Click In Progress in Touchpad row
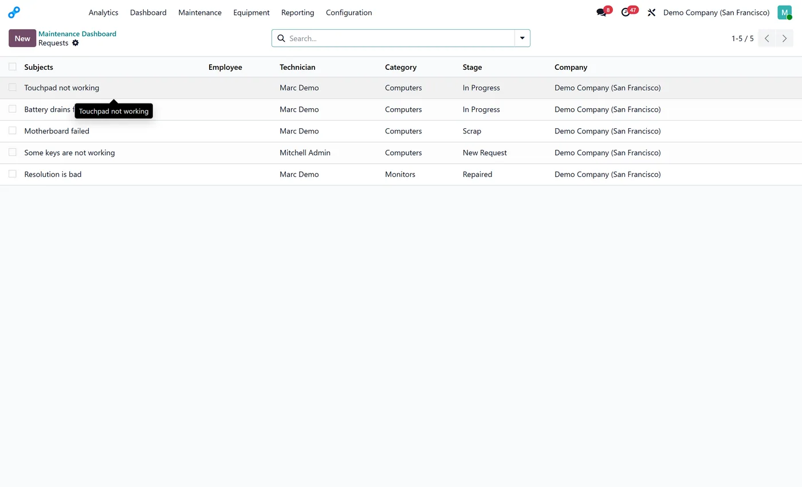The width and height of the screenshot is (802, 487). (x=481, y=88)
